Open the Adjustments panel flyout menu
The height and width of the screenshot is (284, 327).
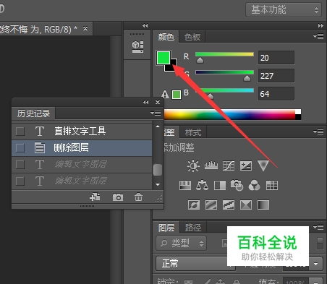pos(318,132)
